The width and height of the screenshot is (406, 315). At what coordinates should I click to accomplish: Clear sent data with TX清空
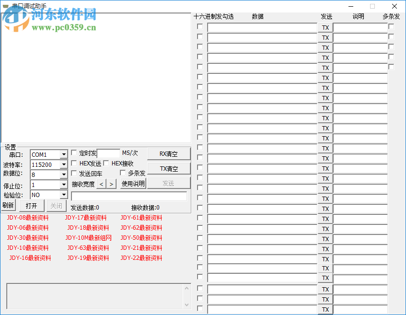click(x=169, y=168)
